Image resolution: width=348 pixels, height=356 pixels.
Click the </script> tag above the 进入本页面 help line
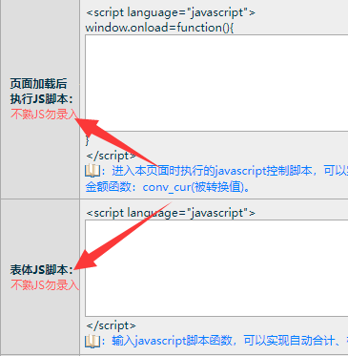pyautogui.click(x=111, y=156)
